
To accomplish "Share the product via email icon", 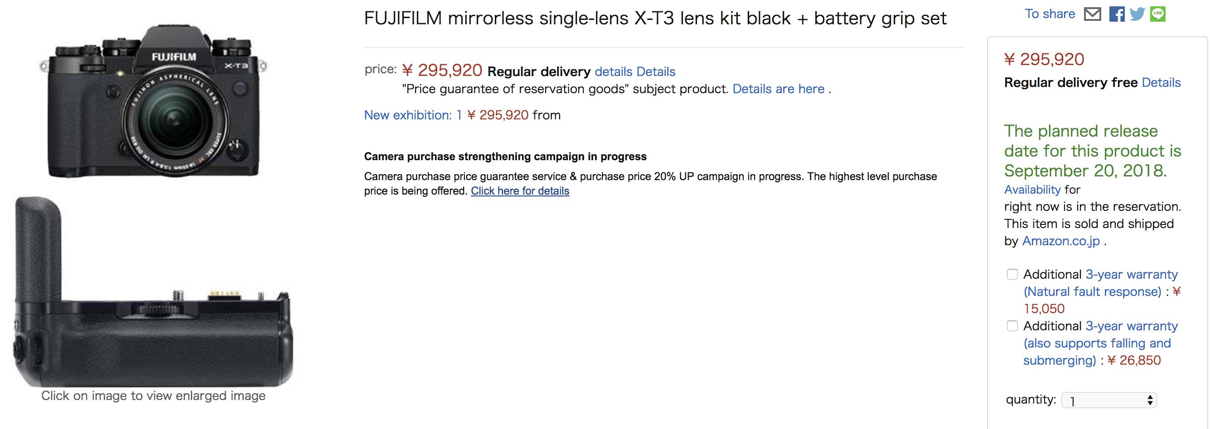I will click(x=1092, y=14).
